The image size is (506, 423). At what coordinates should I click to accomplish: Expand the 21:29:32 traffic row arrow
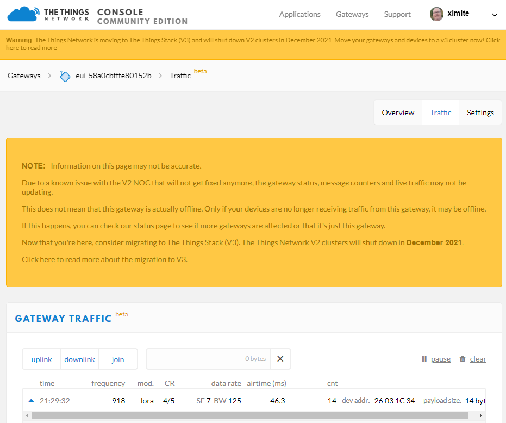pos(31,400)
